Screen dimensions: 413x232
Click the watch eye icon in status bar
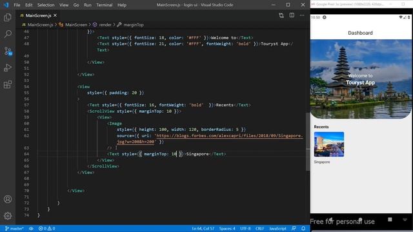click(x=31, y=229)
